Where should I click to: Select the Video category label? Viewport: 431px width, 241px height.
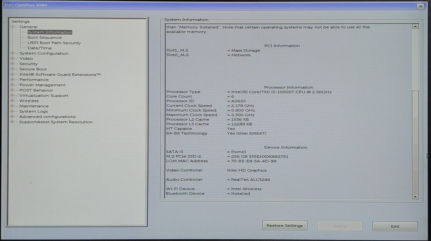click(26, 59)
